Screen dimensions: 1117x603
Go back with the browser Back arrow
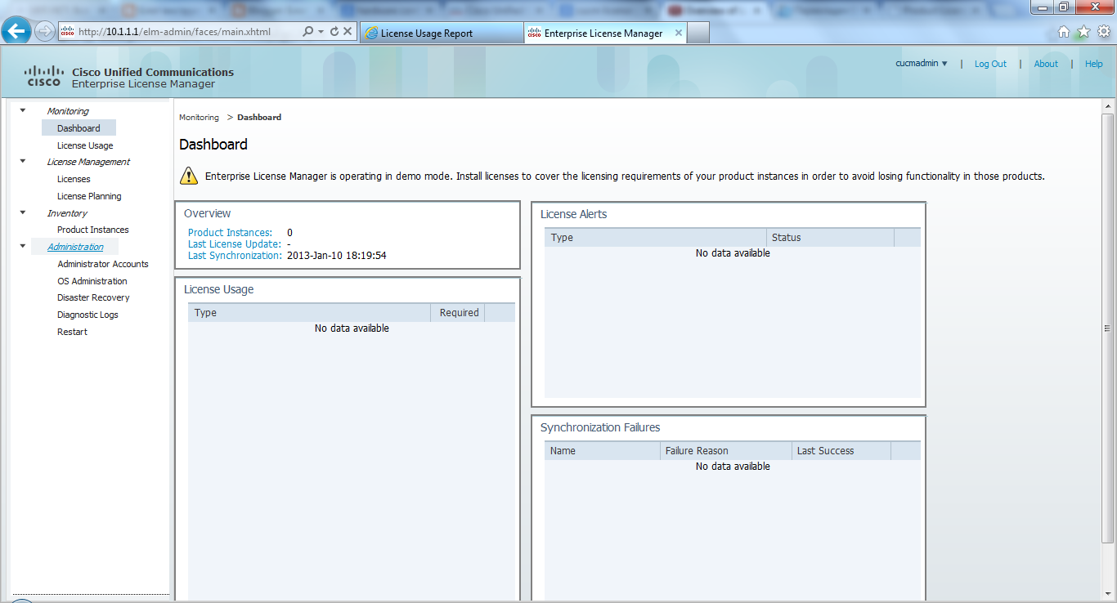coord(16,32)
